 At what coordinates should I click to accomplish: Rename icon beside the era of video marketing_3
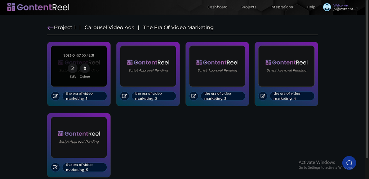tap(194, 96)
